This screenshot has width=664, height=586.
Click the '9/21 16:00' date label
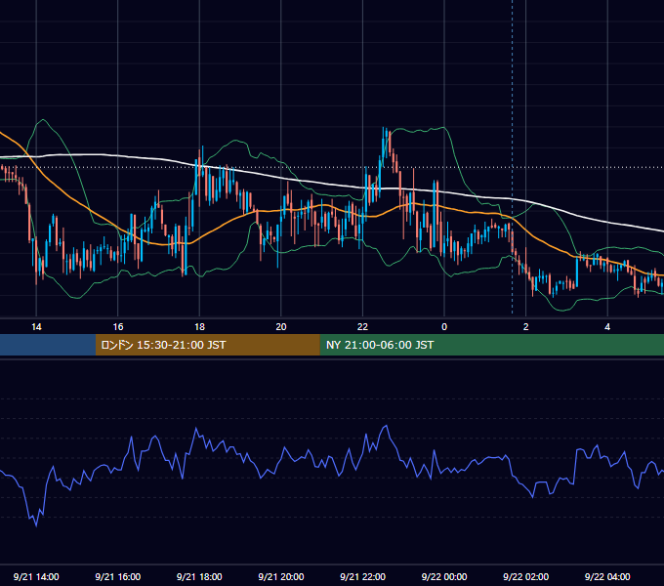click(x=118, y=576)
